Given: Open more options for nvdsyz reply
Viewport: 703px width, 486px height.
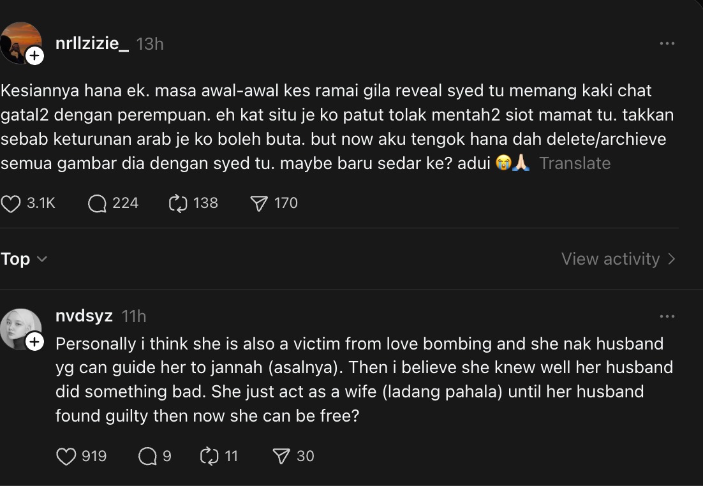Looking at the screenshot, I should click(x=667, y=316).
